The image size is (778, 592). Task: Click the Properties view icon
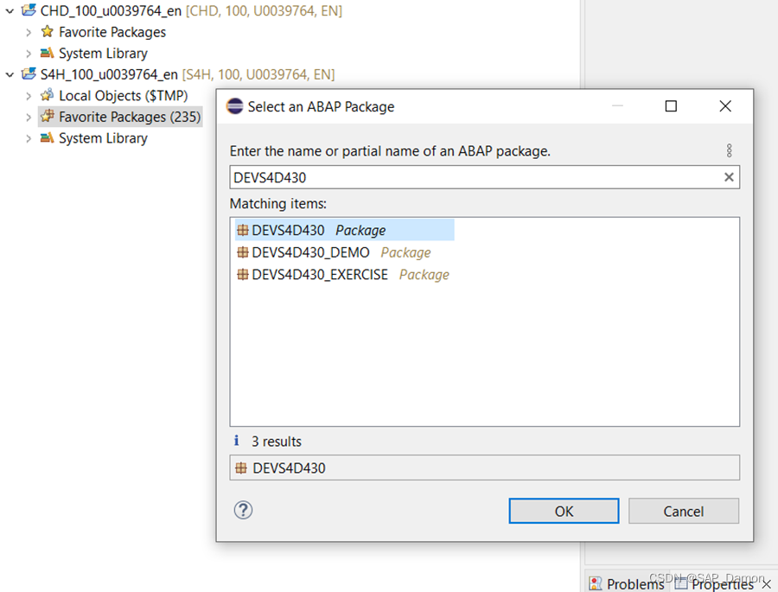[681, 583]
